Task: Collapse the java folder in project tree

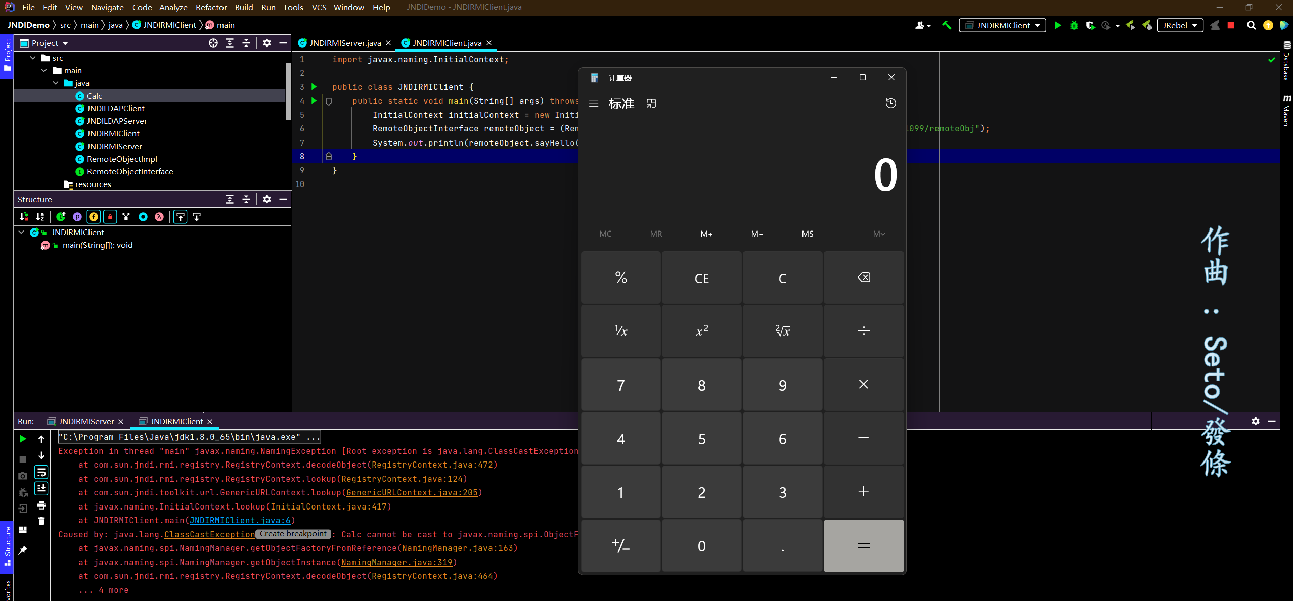Action: pos(56,83)
